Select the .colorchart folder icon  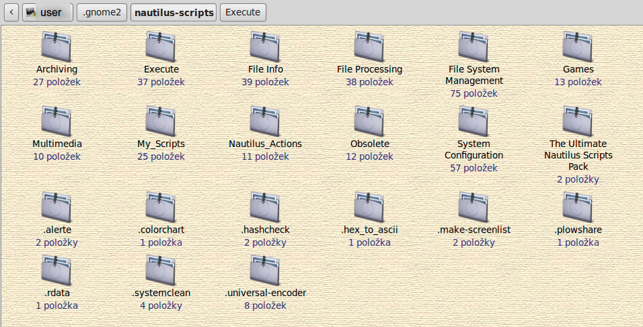click(x=161, y=207)
